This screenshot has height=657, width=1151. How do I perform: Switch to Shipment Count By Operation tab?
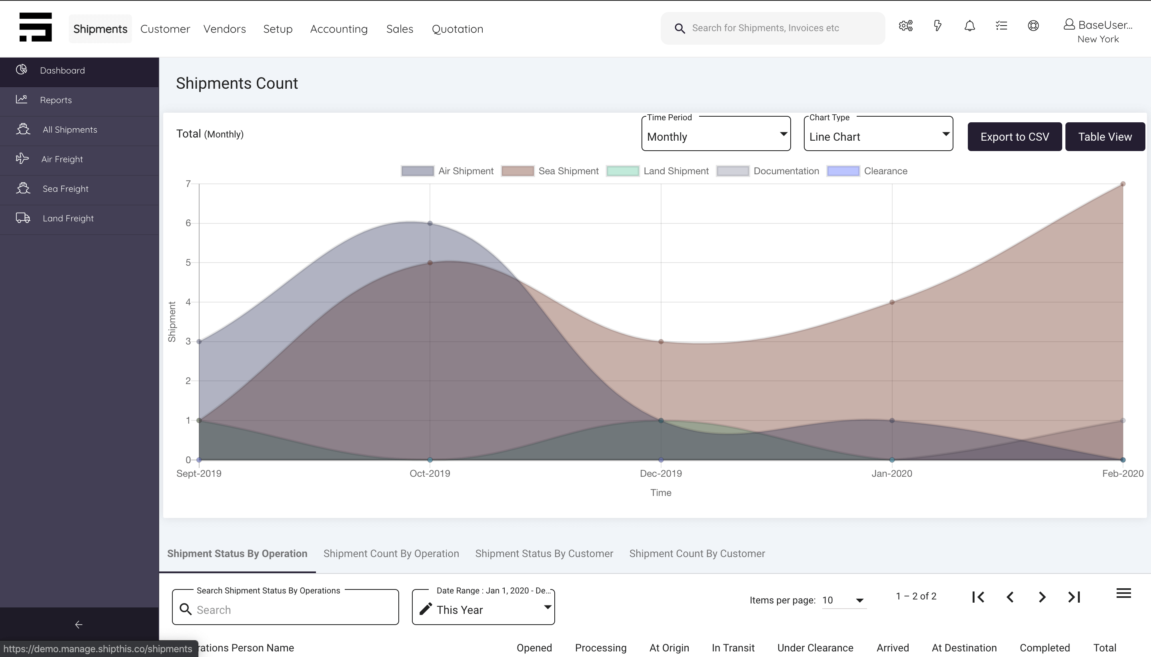point(391,553)
